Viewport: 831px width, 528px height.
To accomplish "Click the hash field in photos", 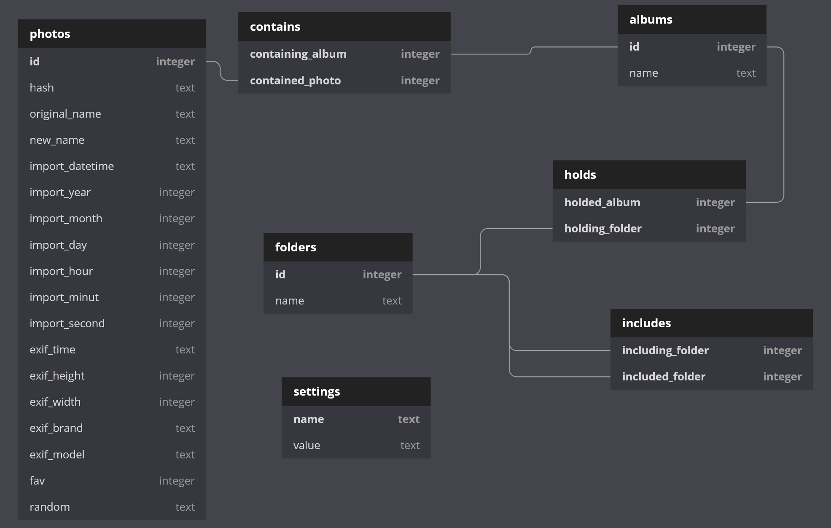I will 111,88.
